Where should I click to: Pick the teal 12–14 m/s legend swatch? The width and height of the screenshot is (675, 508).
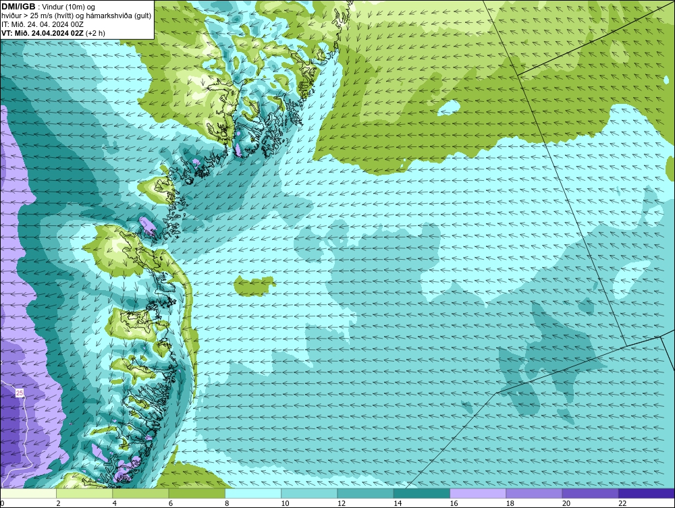pos(365,493)
